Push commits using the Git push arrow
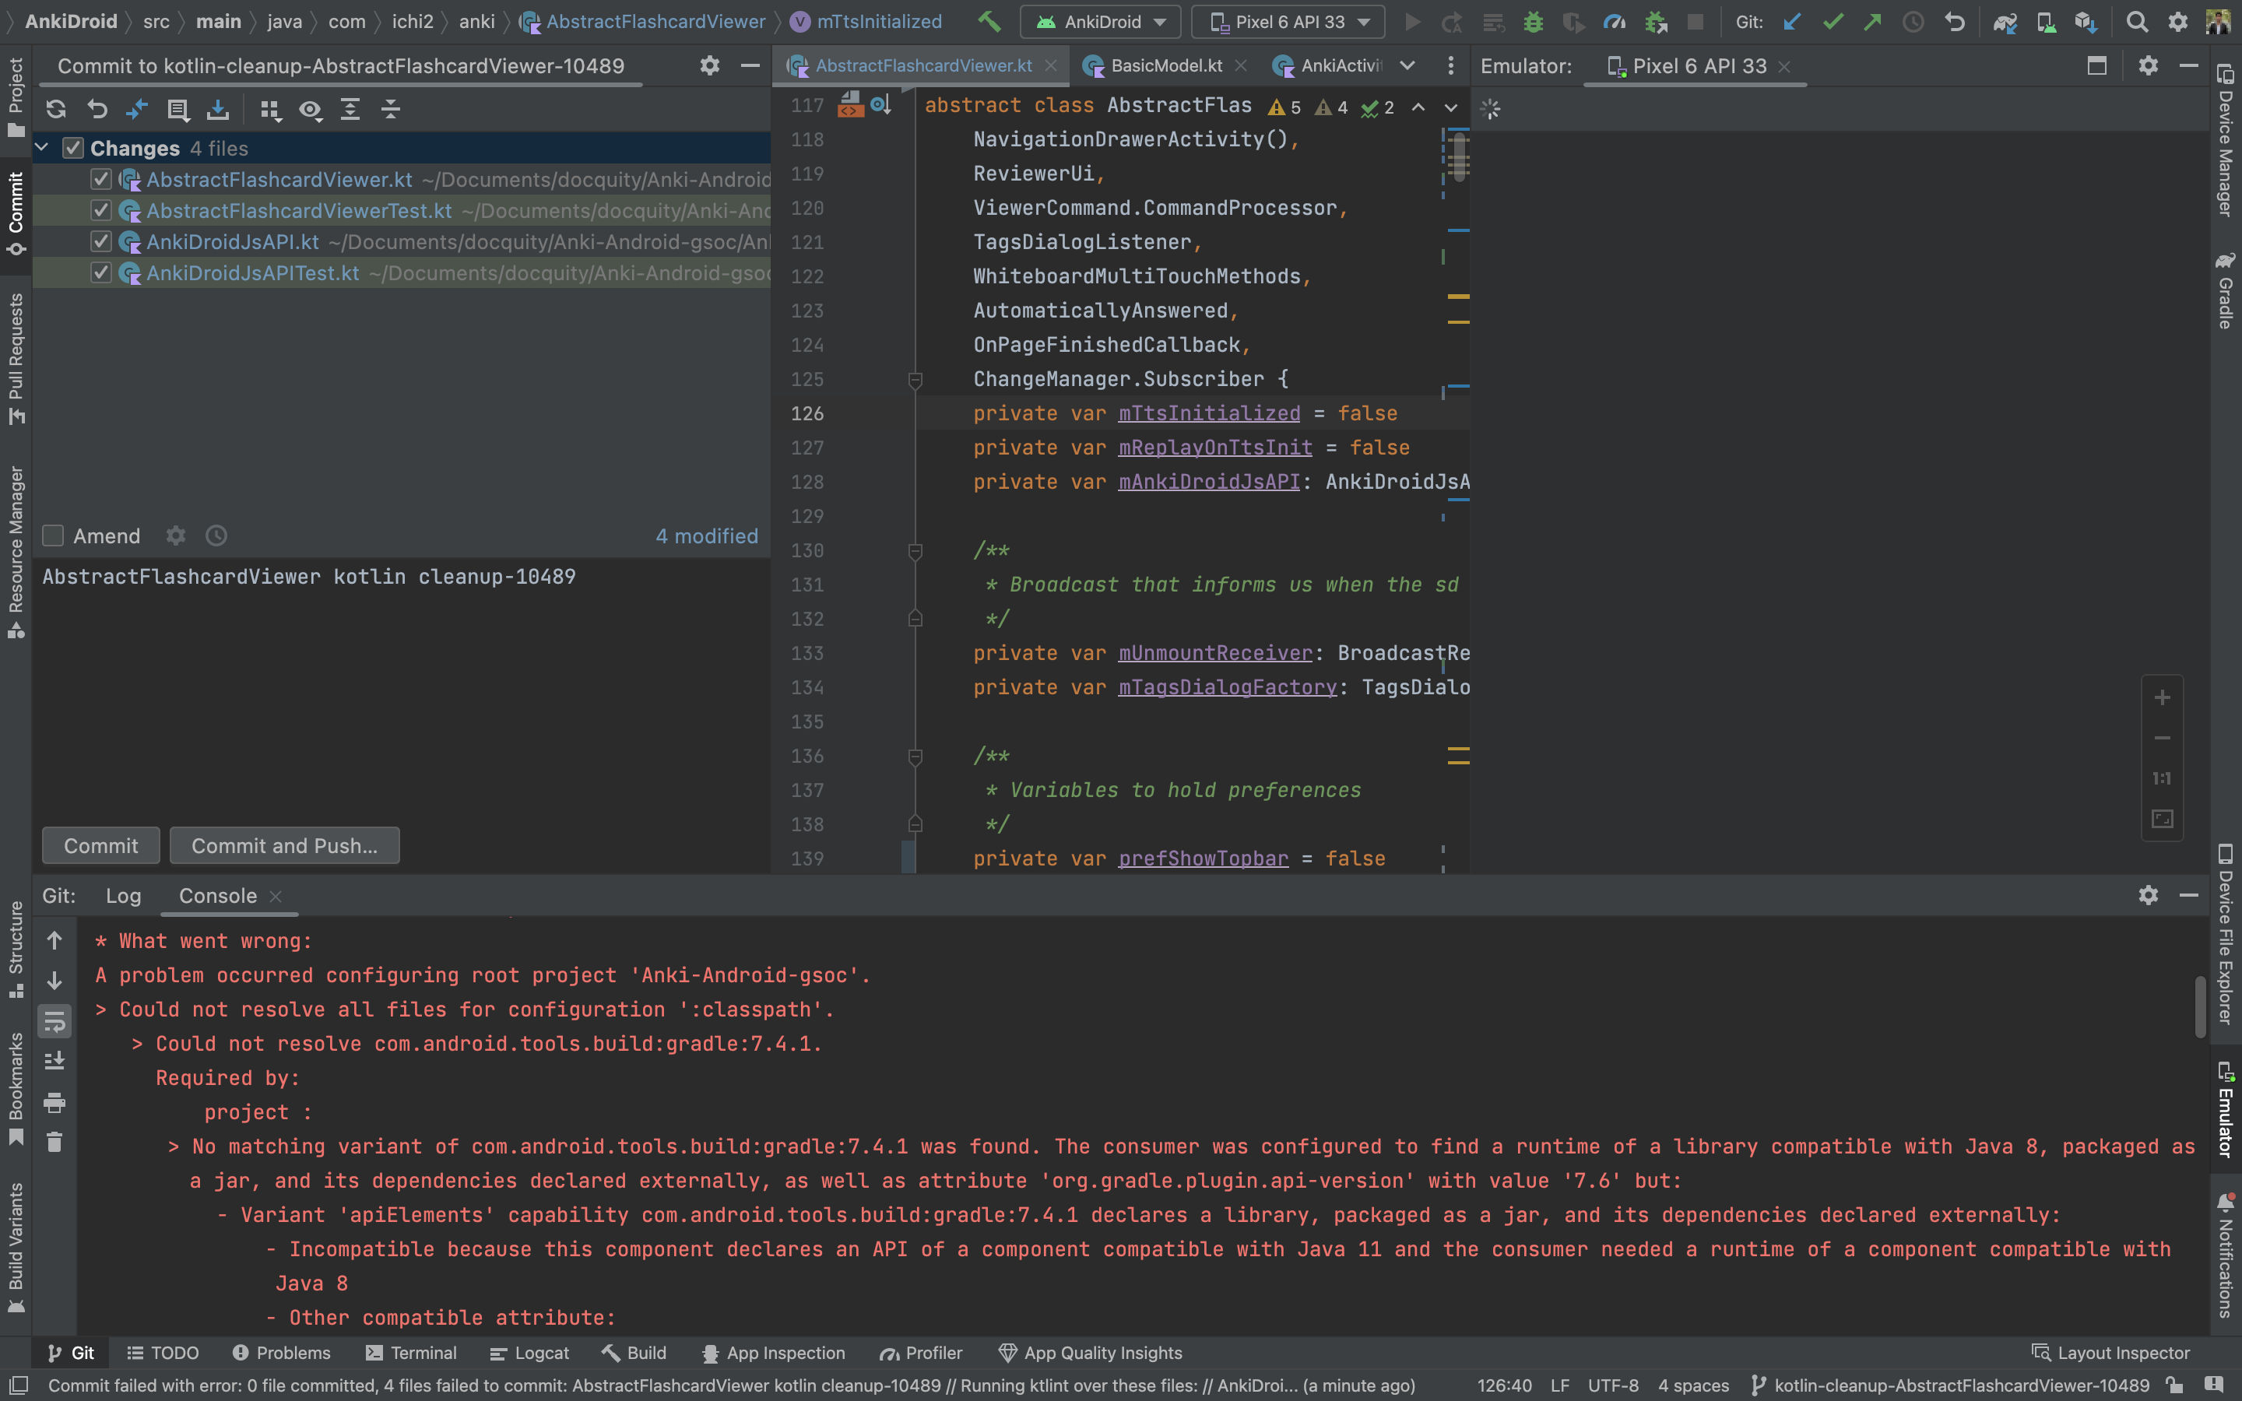 pyautogui.click(x=1873, y=21)
